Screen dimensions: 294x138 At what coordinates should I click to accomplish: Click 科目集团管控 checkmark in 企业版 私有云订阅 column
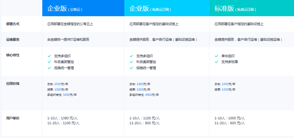[131, 62]
